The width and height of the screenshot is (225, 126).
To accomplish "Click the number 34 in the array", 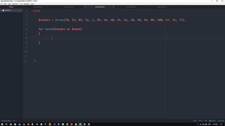I will [67, 20].
